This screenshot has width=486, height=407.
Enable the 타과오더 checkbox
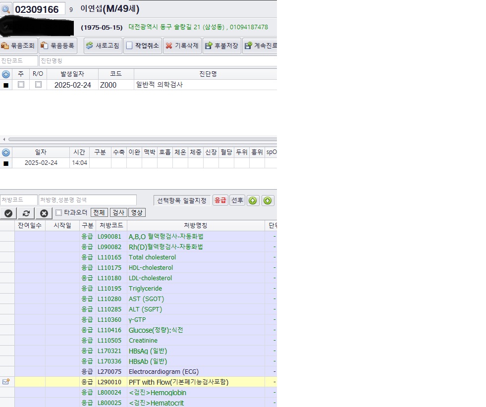click(58, 212)
